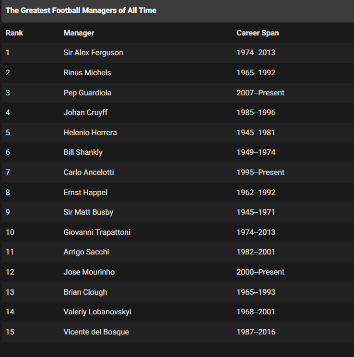This screenshot has width=354, height=357.
Task: Select the Bill Shankly row name
Action: point(83,152)
